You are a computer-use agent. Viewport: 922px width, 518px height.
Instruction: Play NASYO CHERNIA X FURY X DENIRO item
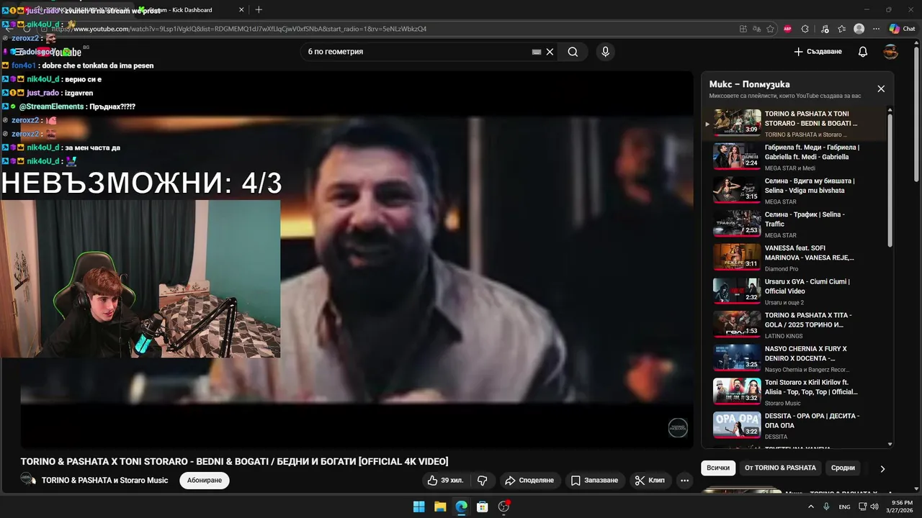coord(795,358)
